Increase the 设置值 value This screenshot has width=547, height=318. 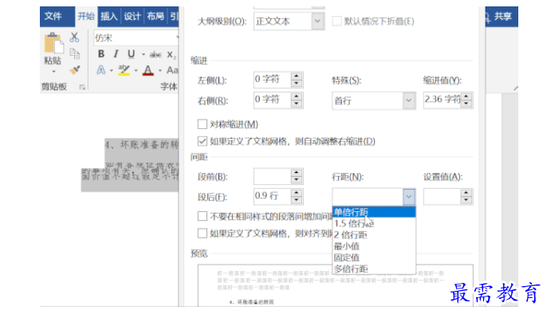(466, 193)
